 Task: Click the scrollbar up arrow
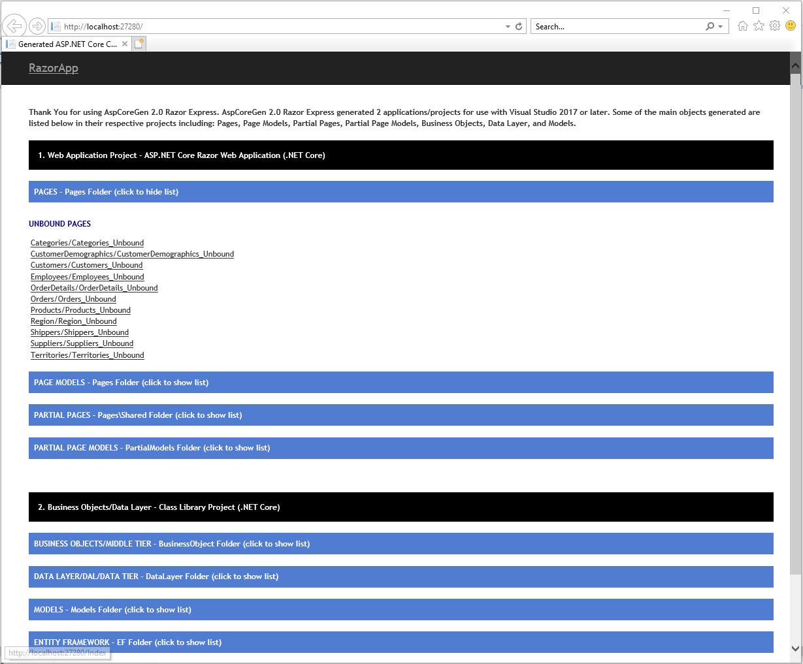[x=795, y=65]
